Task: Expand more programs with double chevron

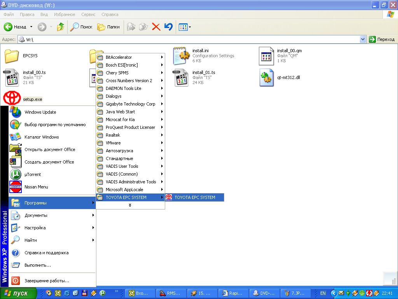Action: (x=130, y=205)
